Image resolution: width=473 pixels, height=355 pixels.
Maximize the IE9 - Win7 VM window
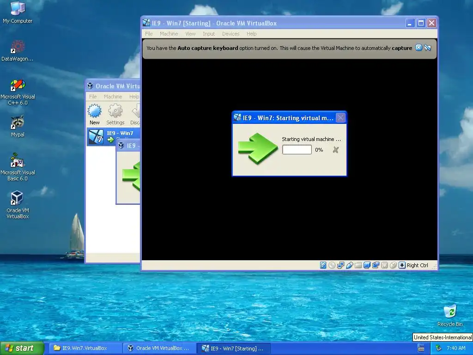tap(421, 23)
